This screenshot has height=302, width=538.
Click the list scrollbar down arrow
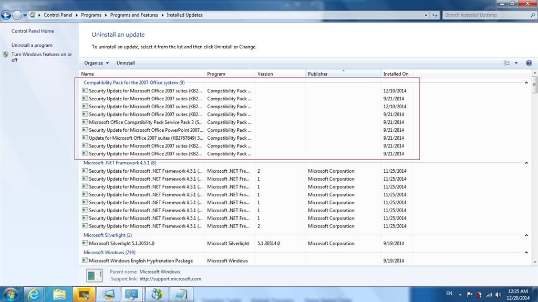(534, 262)
